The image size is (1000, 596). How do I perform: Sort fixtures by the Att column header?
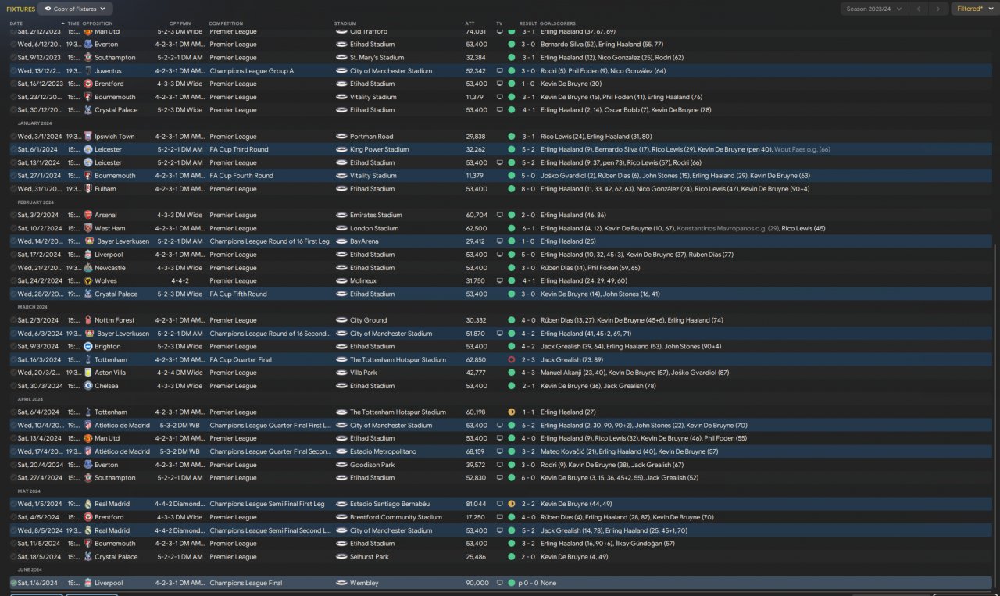point(470,23)
